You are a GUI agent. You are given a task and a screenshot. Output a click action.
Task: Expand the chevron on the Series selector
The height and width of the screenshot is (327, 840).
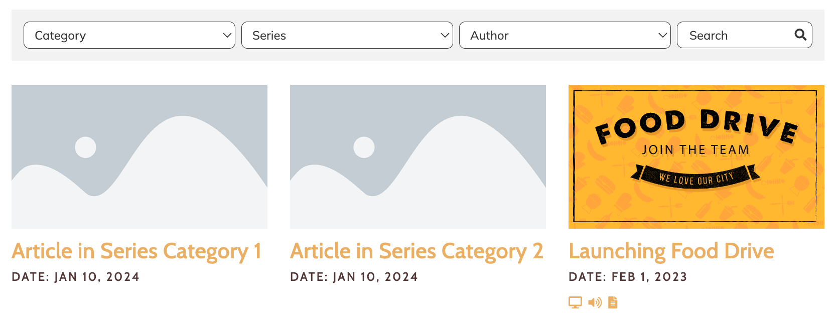444,35
